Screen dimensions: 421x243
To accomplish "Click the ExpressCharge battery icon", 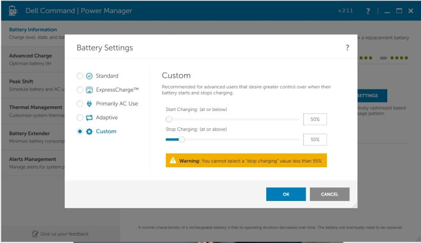I will pyautogui.click(x=89, y=90).
